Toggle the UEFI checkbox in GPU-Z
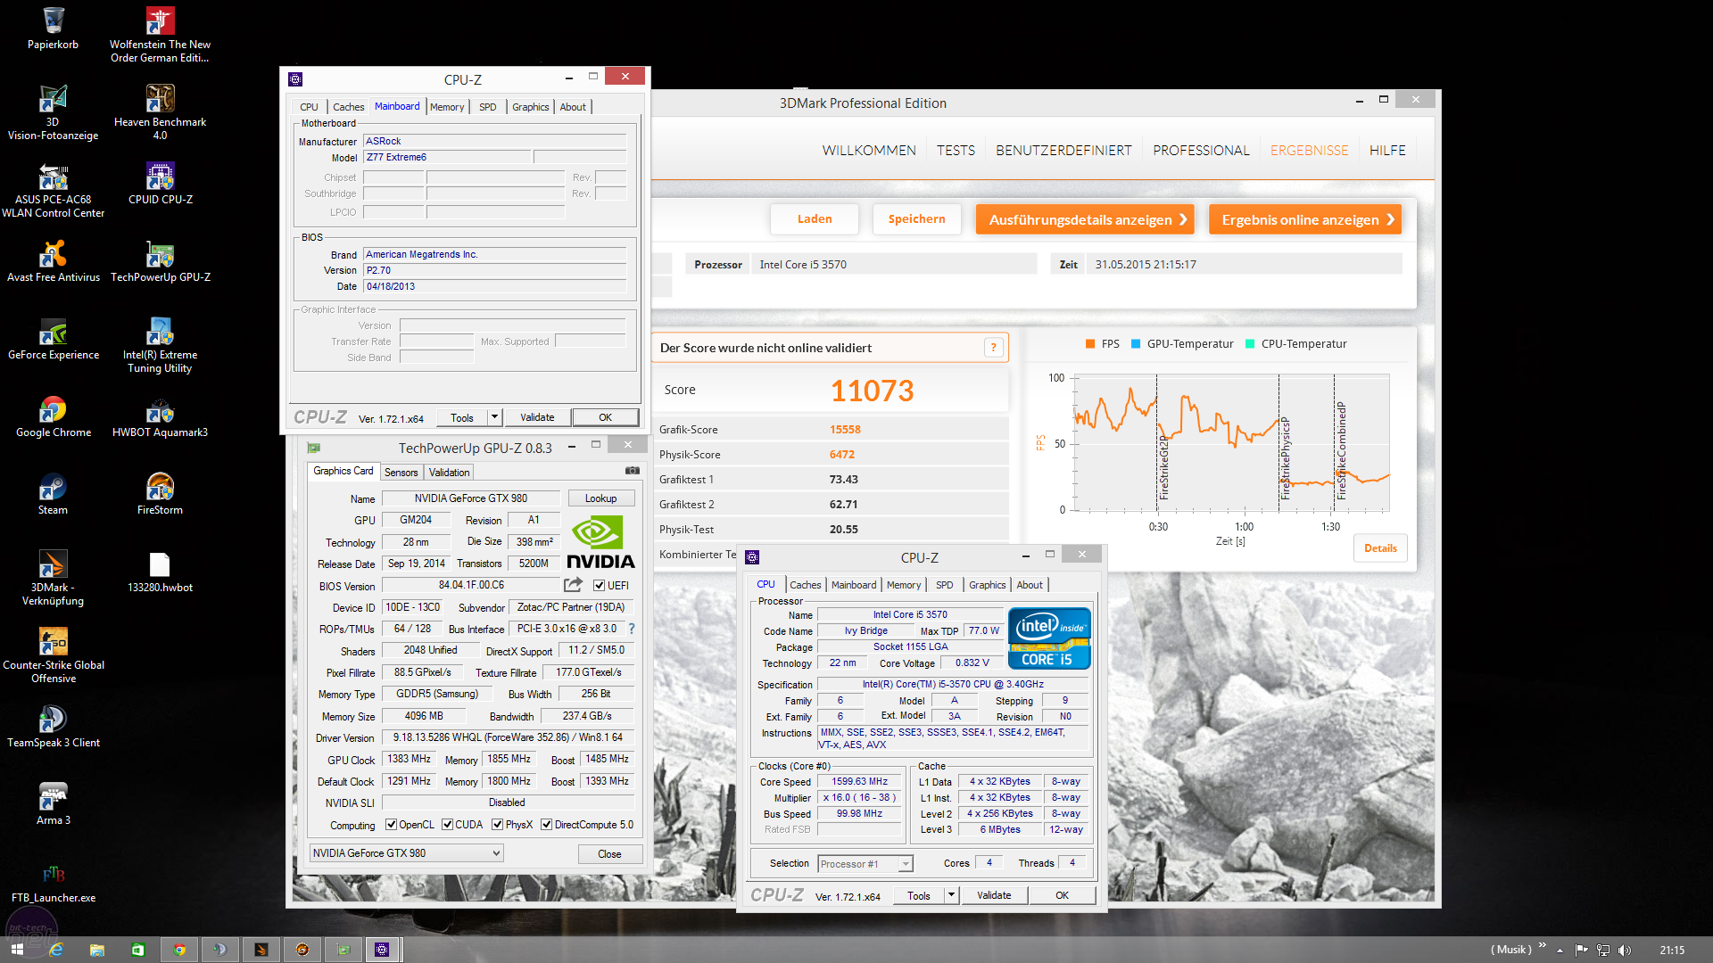Viewport: 1713px width, 963px height. point(600,586)
